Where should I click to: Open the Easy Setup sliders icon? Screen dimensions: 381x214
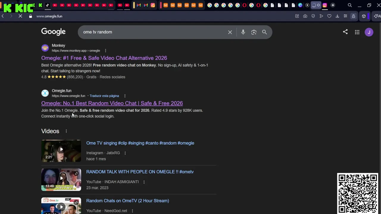coord(345,16)
